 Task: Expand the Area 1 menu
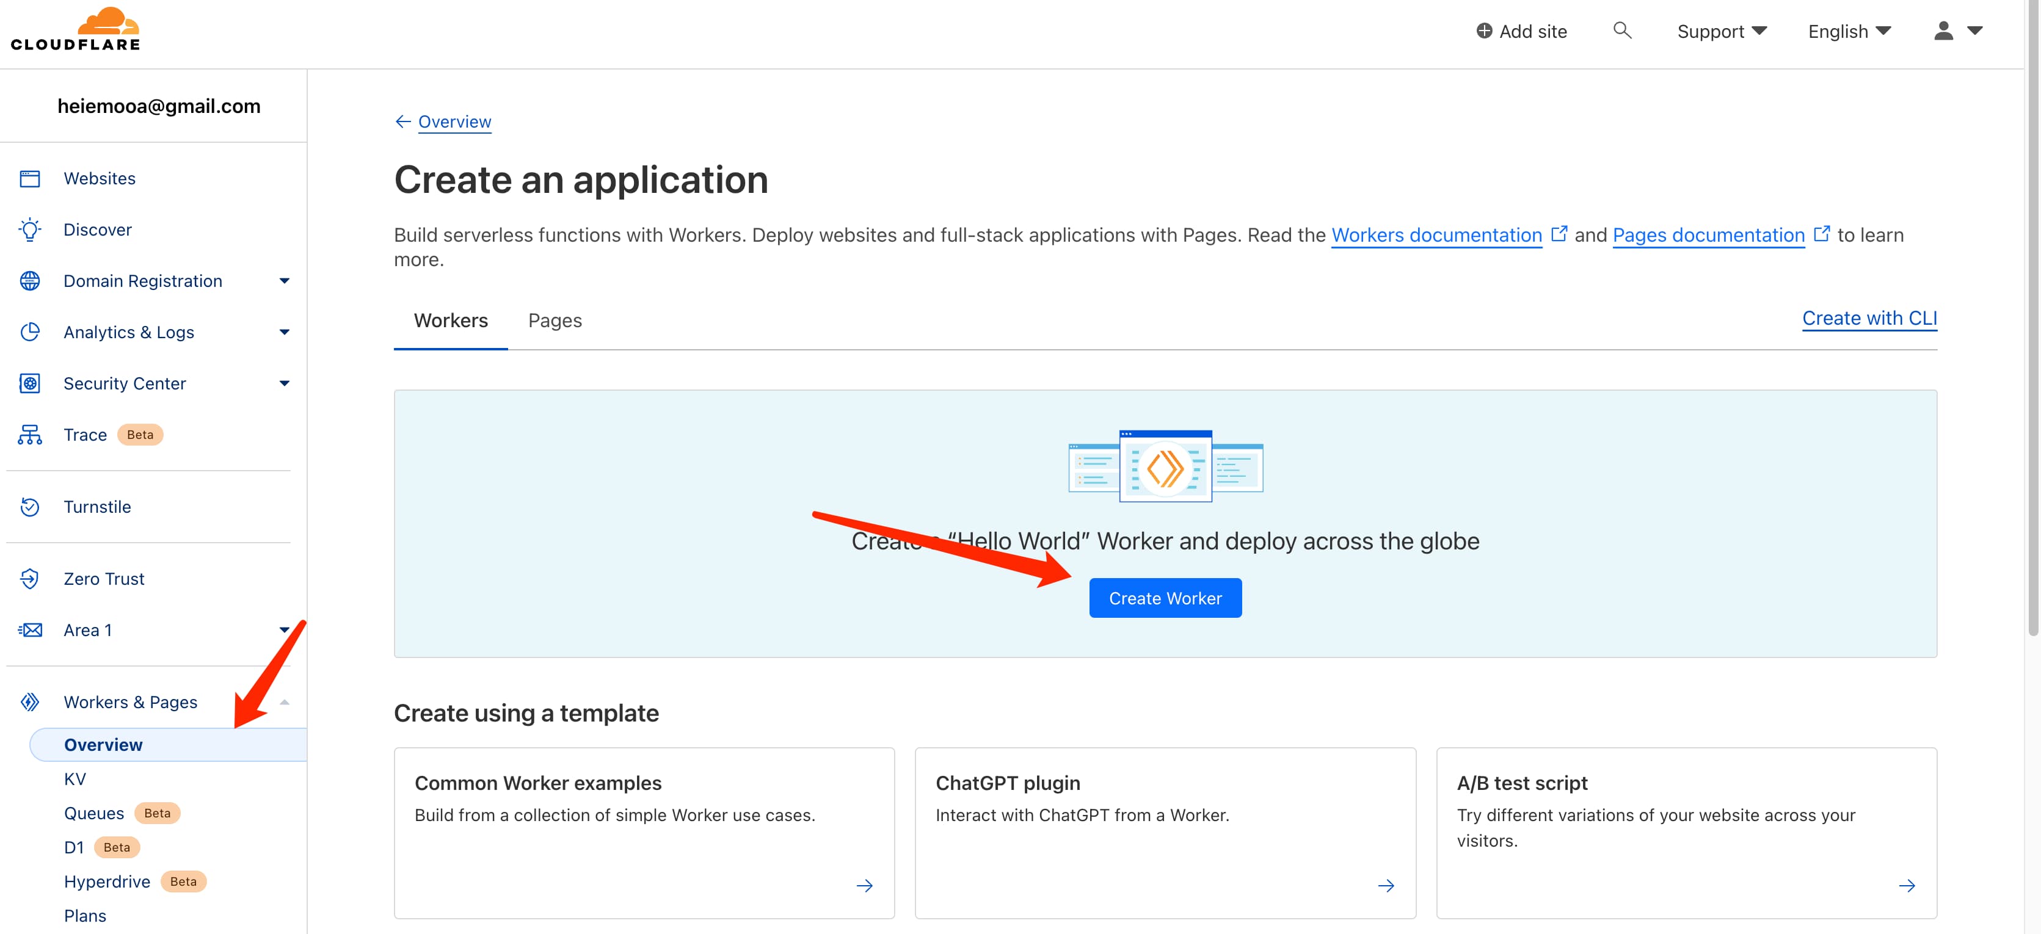click(285, 631)
